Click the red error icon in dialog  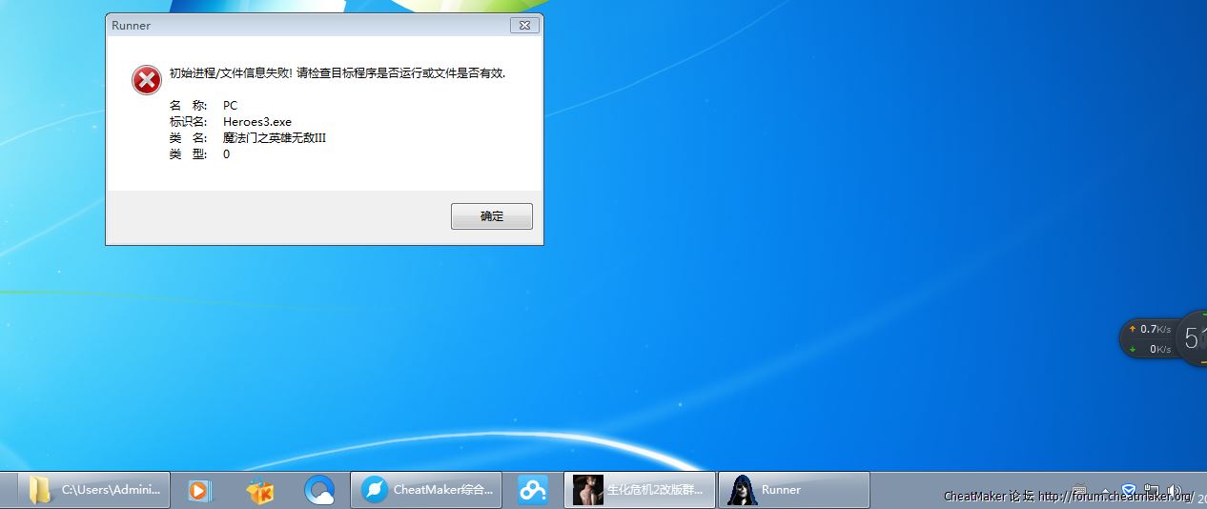(x=146, y=81)
